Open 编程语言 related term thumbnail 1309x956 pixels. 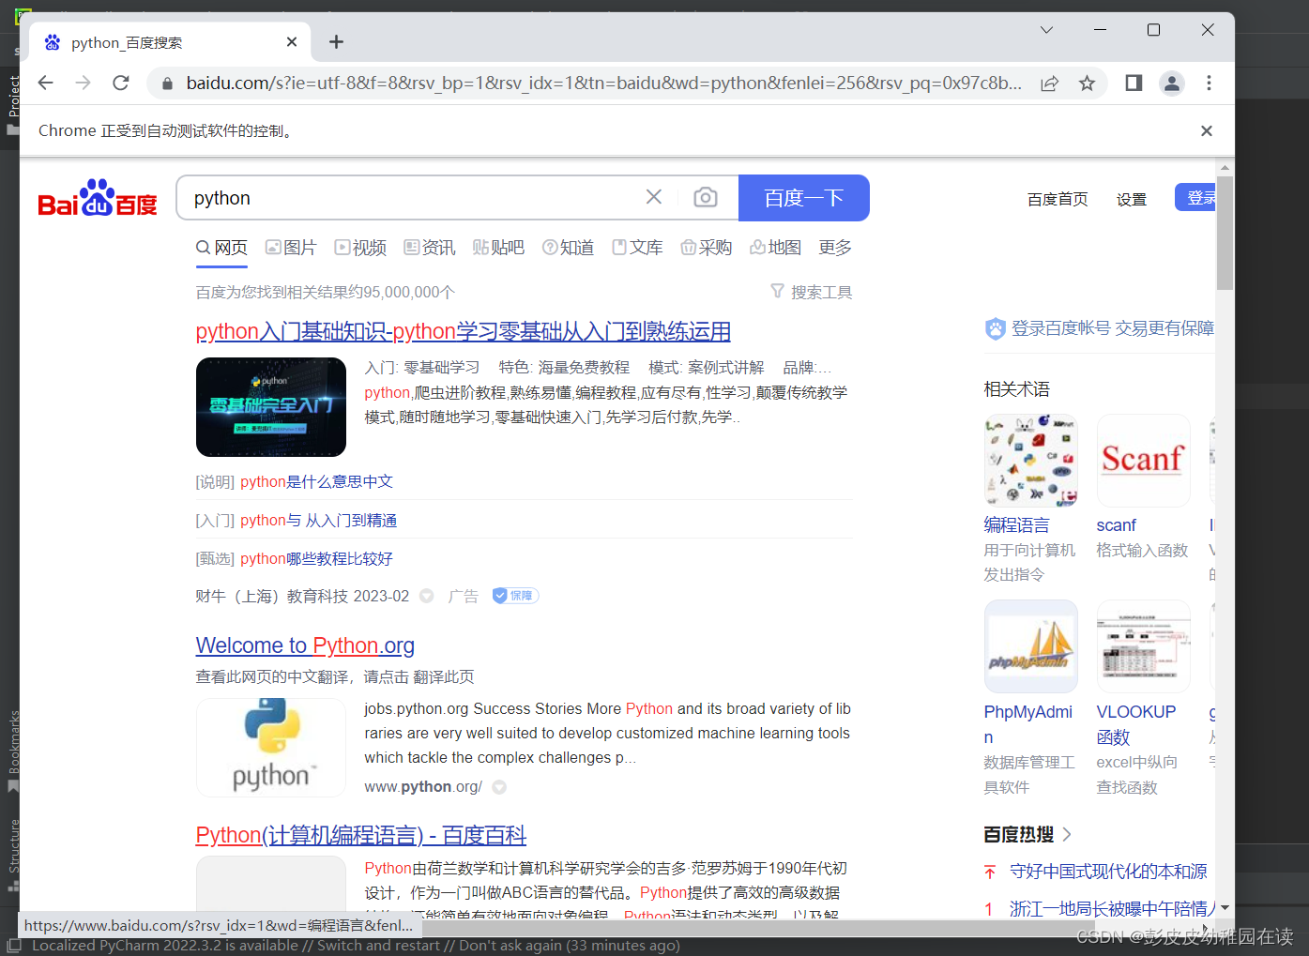1030,461
